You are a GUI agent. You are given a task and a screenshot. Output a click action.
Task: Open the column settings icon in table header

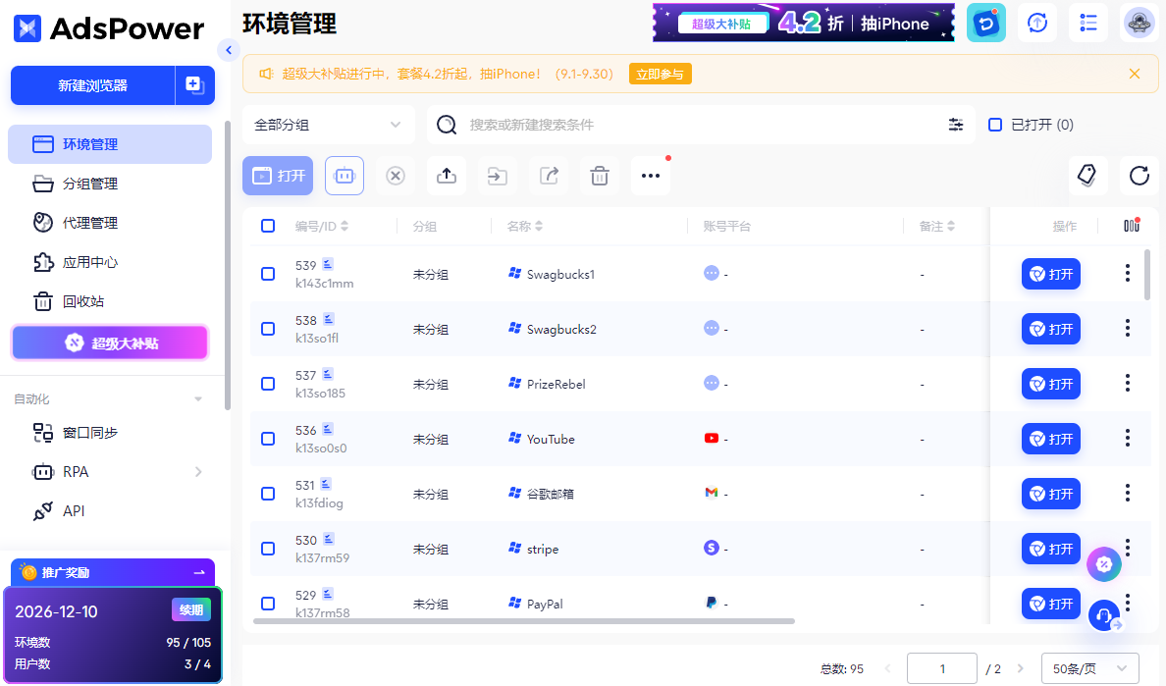(1131, 225)
